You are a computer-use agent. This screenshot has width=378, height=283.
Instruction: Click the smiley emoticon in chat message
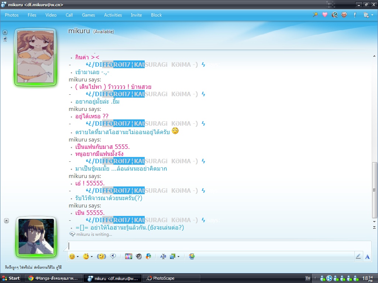click(175, 131)
